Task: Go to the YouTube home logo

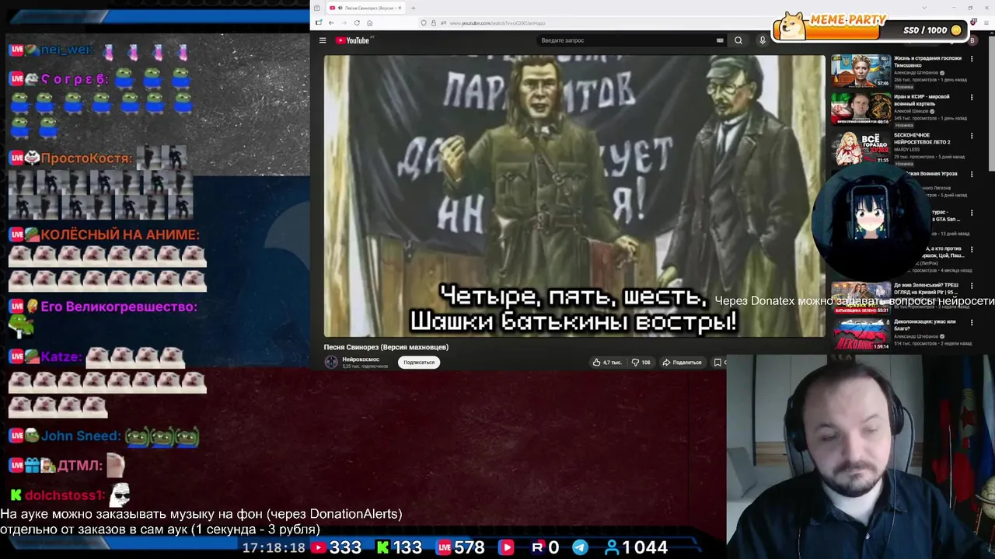Action: [x=352, y=40]
